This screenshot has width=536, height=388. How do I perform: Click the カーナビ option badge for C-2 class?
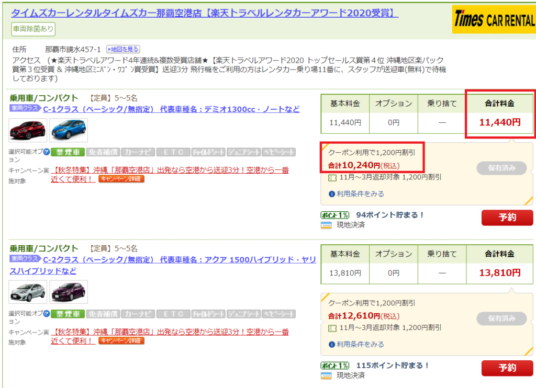[138, 314]
